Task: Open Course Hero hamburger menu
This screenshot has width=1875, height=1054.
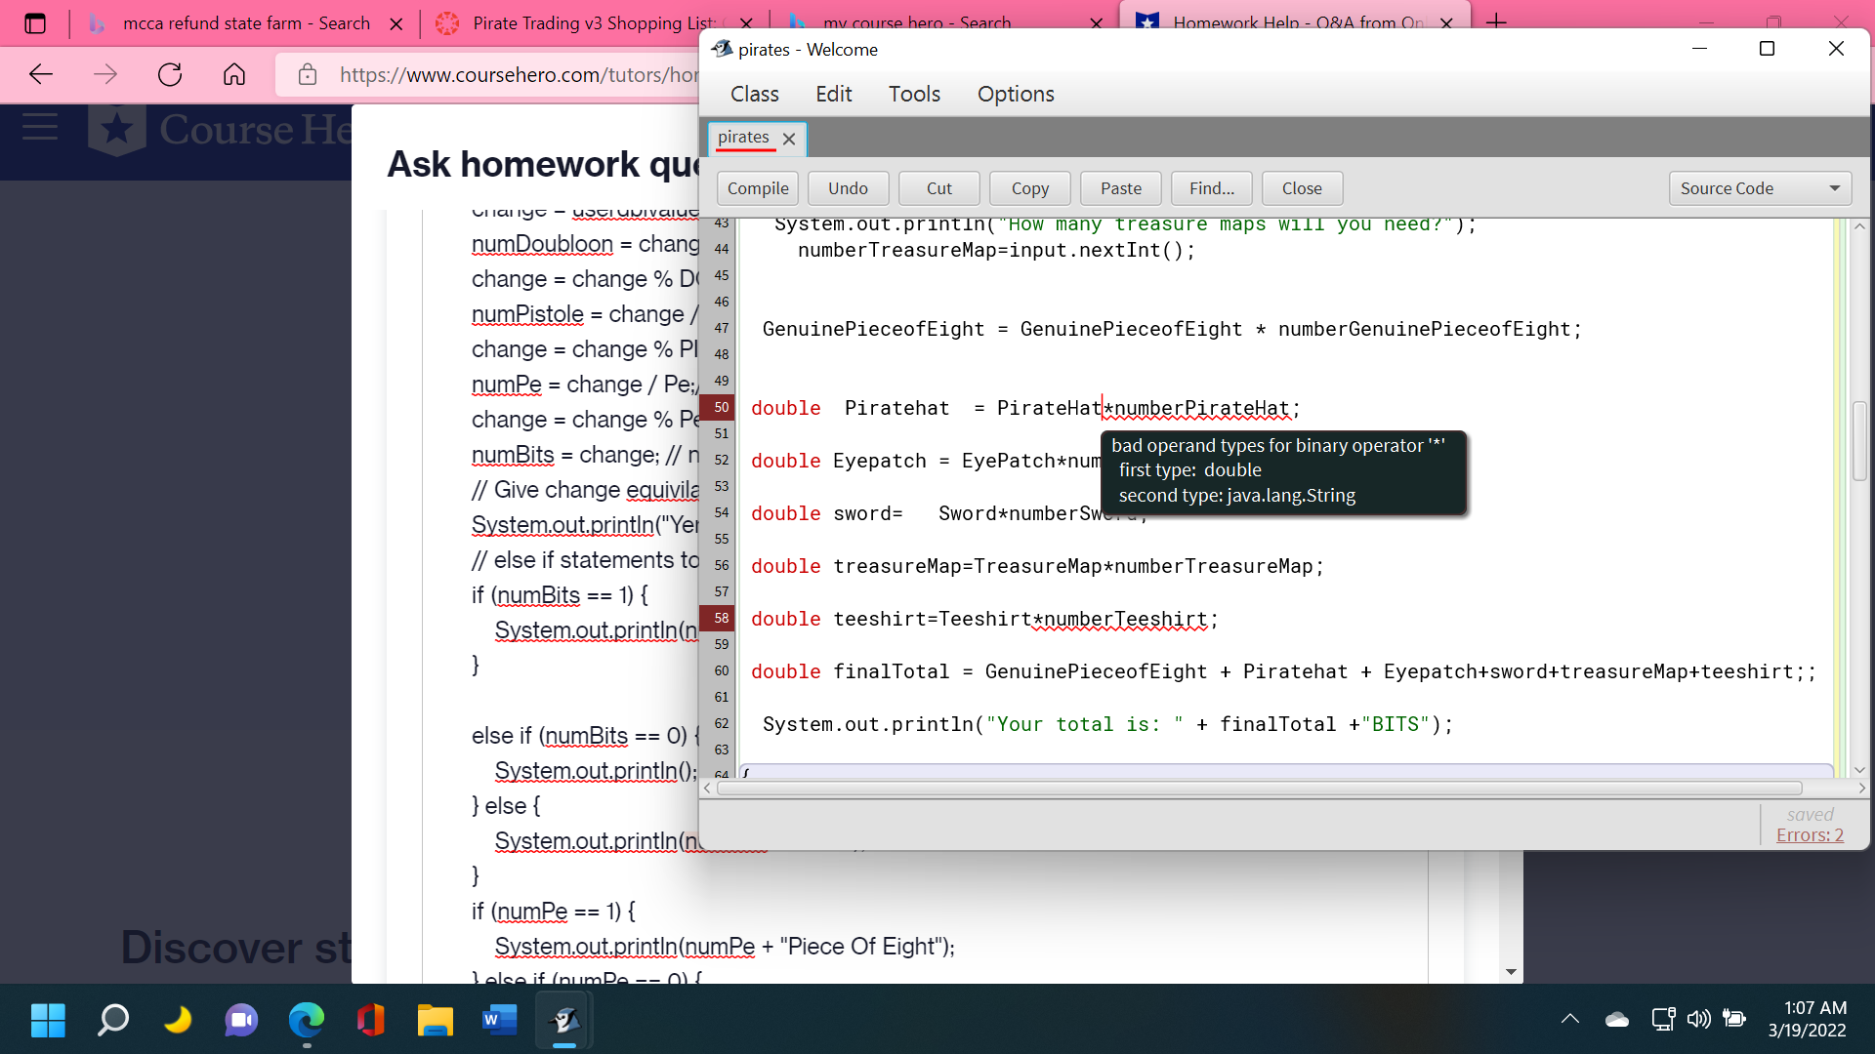Action: [40, 127]
